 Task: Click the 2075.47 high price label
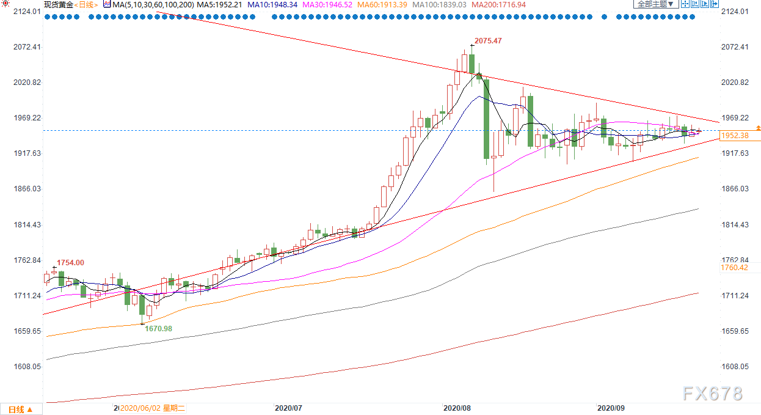[x=488, y=41]
